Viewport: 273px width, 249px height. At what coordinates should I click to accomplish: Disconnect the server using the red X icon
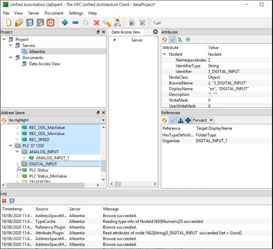coord(96,23)
